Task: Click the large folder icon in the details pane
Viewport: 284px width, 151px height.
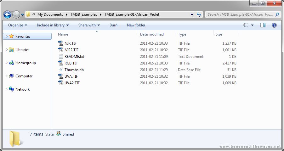Action: (16, 139)
